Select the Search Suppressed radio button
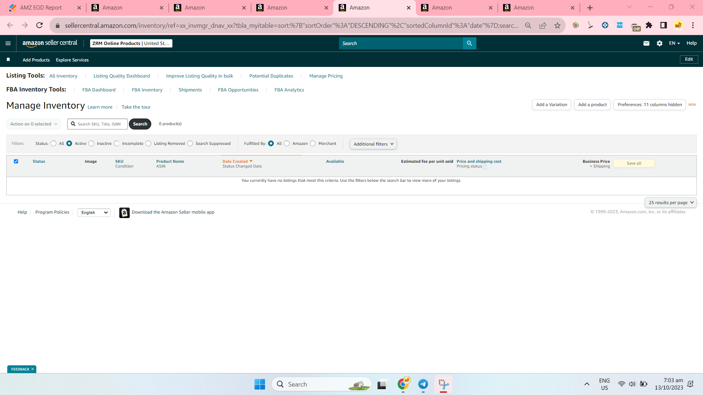703x395 pixels. 190,143
